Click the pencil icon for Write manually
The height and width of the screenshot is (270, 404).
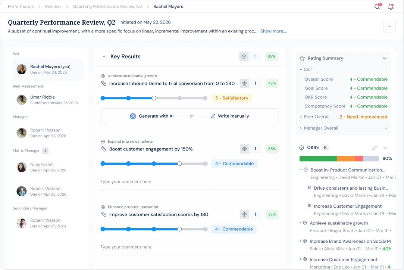pyautogui.click(x=213, y=116)
